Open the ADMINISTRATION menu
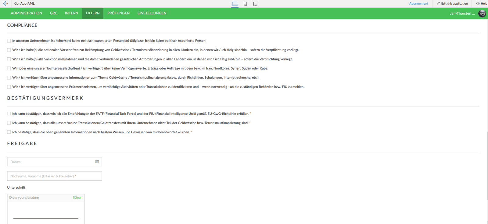Screen dimensions: 488x224 (x=26, y=13)
